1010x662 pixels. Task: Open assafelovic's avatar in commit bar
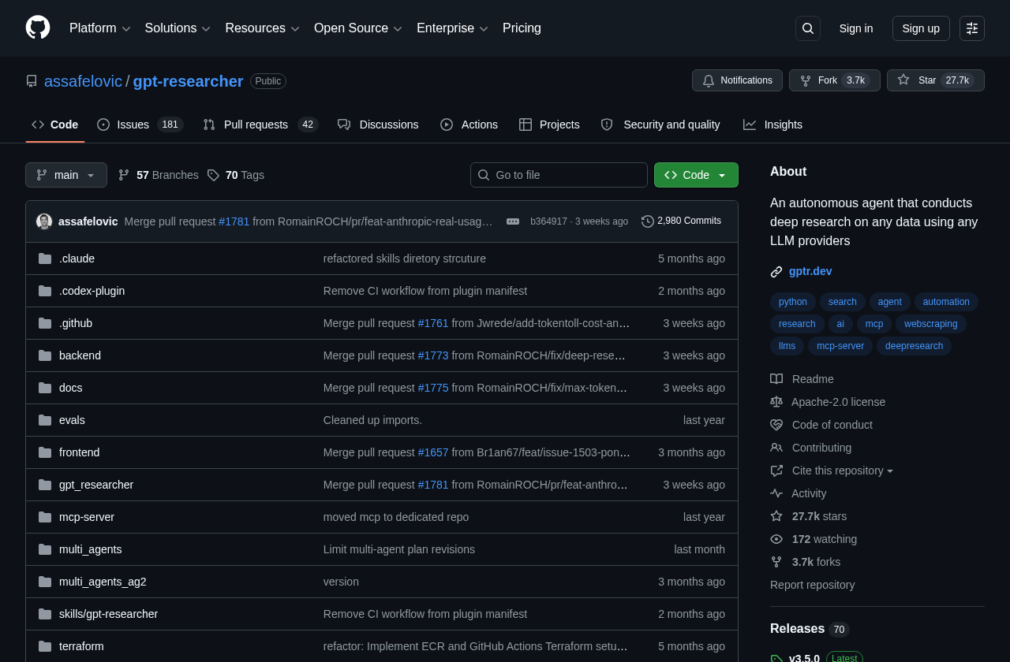44,221
